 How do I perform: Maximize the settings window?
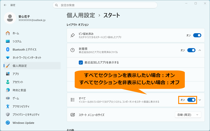[196, 4]
